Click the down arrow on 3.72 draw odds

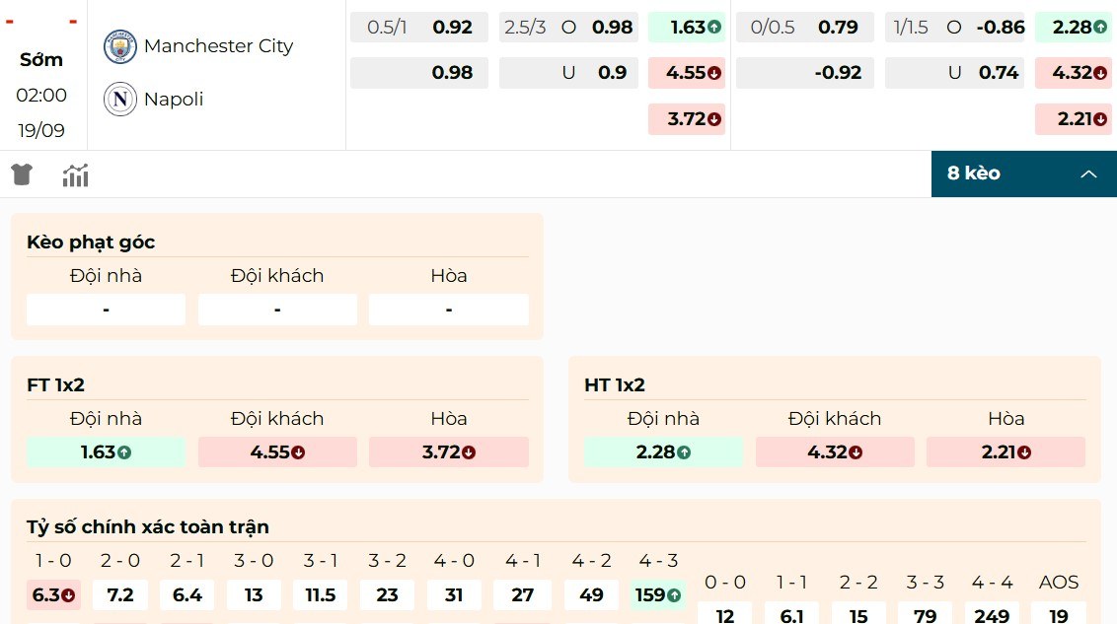(x=713, y=118)
